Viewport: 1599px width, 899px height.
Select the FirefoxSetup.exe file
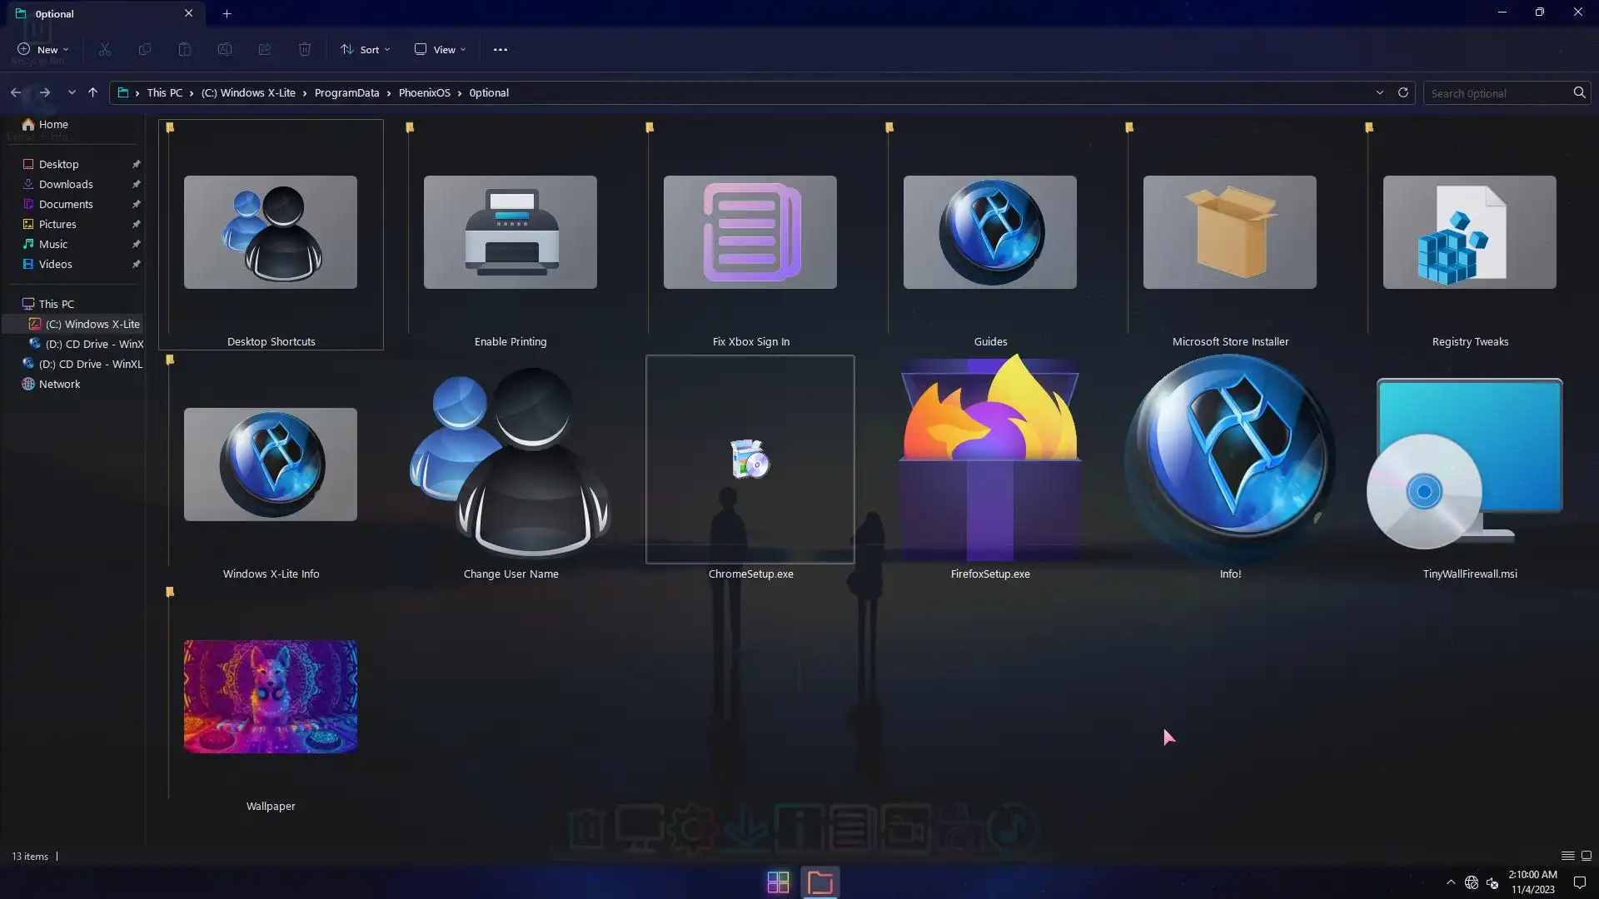click(x=989, y=462)
